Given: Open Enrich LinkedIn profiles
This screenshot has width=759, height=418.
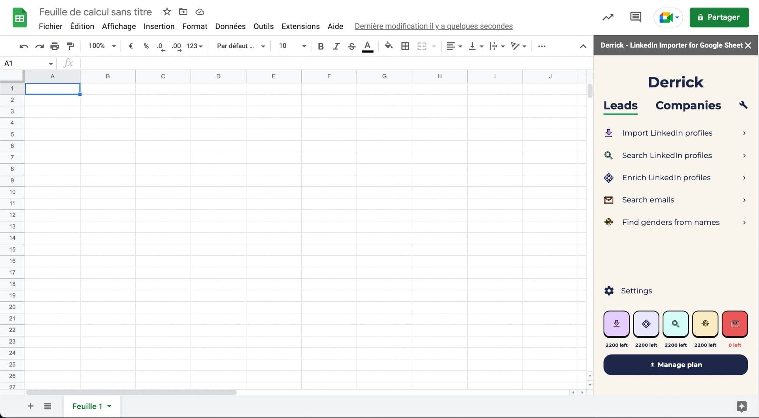Looking at the screenshot, I should click(676, 178).
